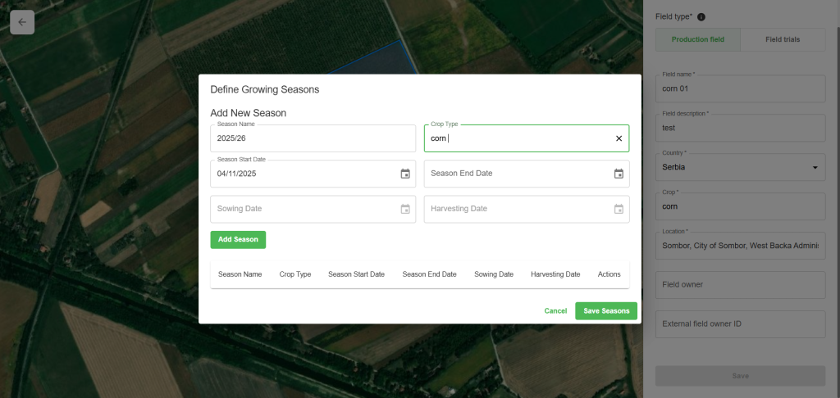Edit the Season Name field

click(313, 138)
